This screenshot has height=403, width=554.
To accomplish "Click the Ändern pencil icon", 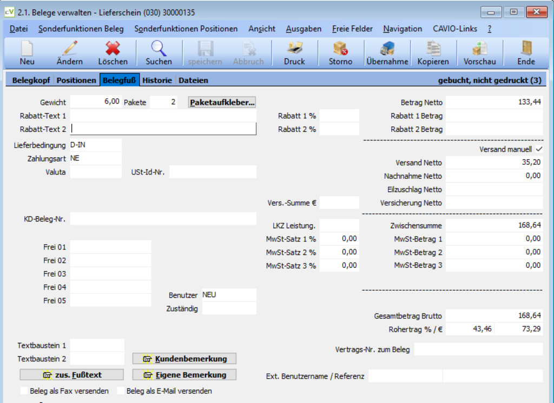I will [70, 48].
